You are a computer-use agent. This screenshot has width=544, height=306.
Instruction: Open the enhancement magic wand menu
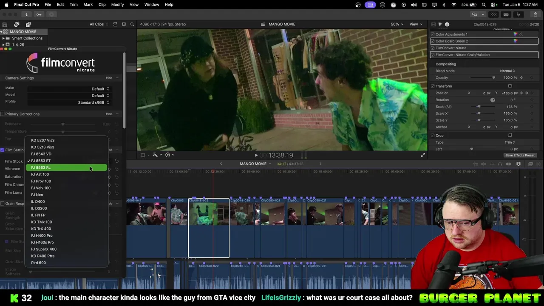click(x=156, y=155)
